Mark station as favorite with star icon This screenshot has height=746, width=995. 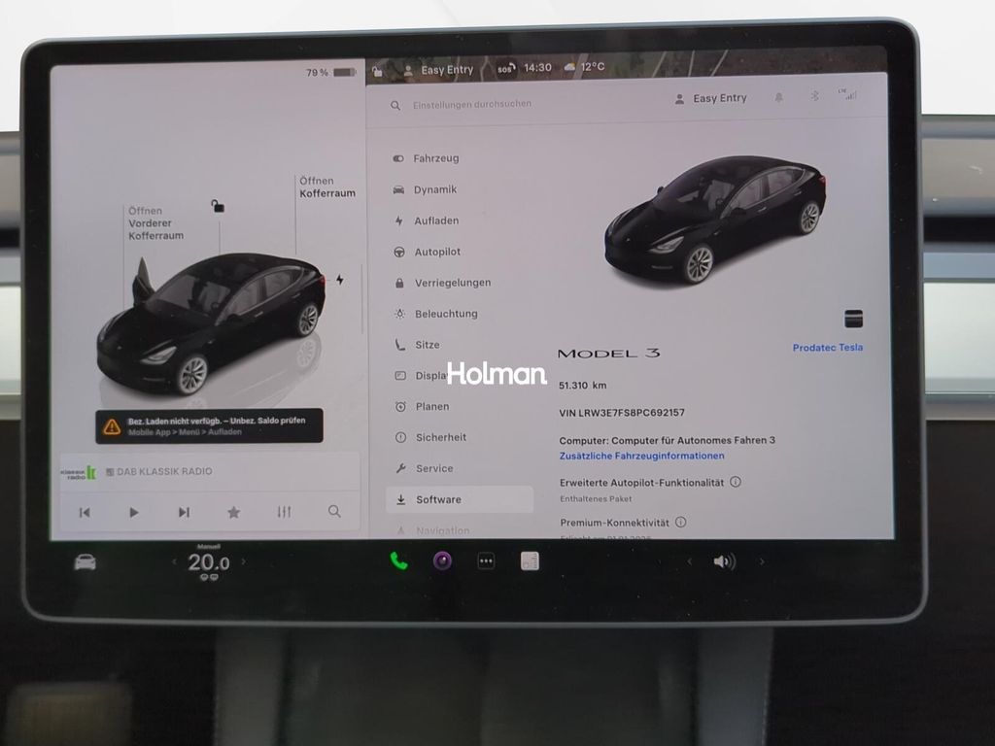pos(233,512)
